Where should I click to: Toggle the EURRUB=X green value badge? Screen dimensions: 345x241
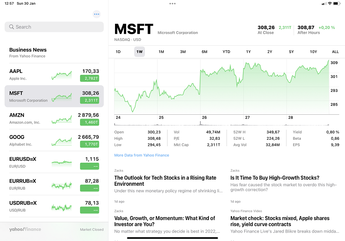tap(90, 188)
